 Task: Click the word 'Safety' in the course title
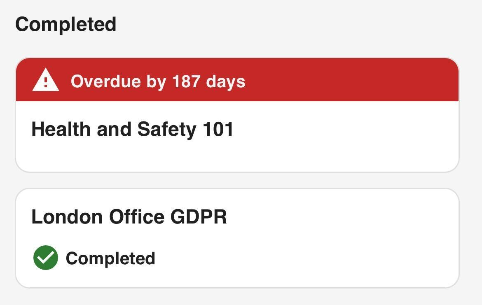(x=167, y=129)
